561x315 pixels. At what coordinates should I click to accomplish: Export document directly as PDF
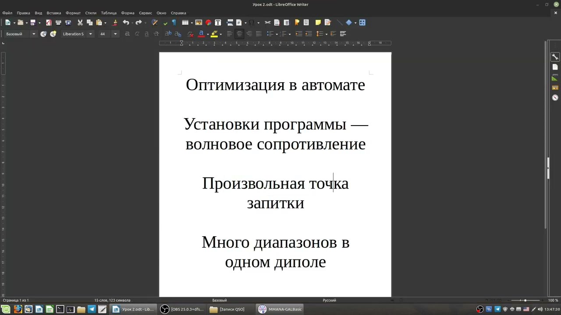coord(49,22)
